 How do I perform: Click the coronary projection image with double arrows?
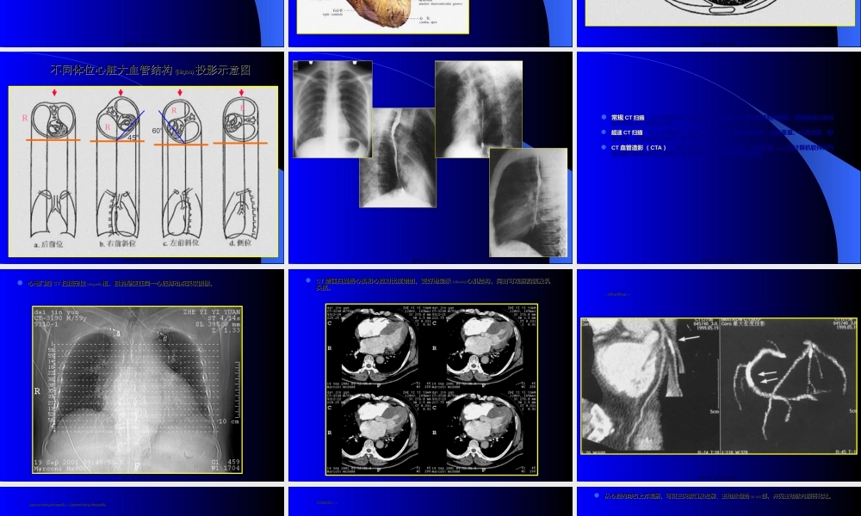tap(789, 385)
